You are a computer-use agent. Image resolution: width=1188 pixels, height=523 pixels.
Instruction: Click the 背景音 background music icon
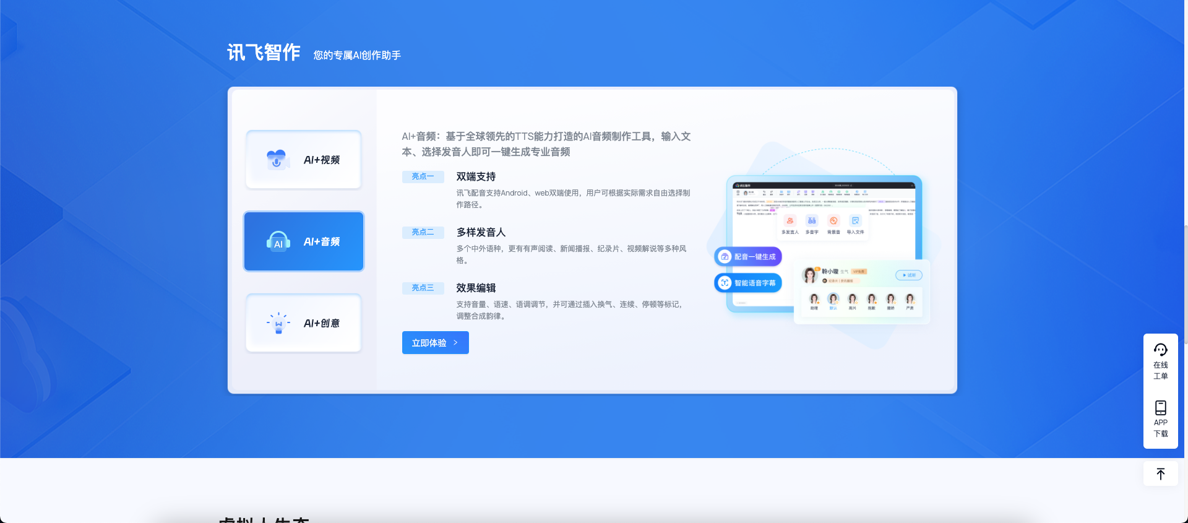coord(833,221)
